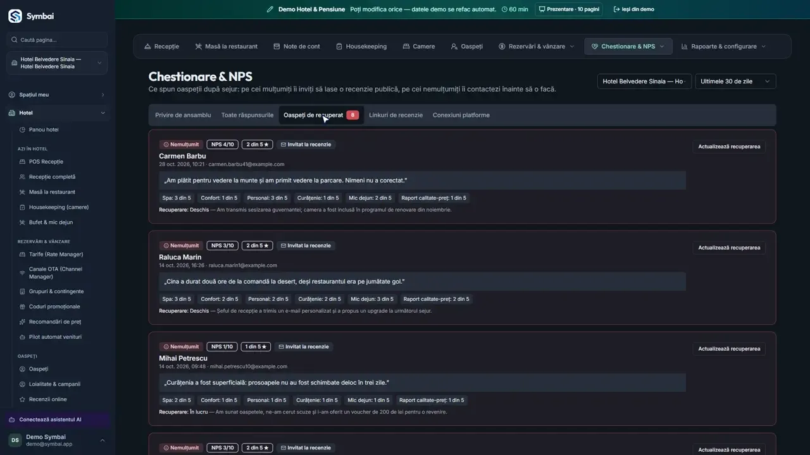The height and width of the screenshot is (455, 810).
Task: Open Oaspeți in top navigation
Action: (467, 46)
